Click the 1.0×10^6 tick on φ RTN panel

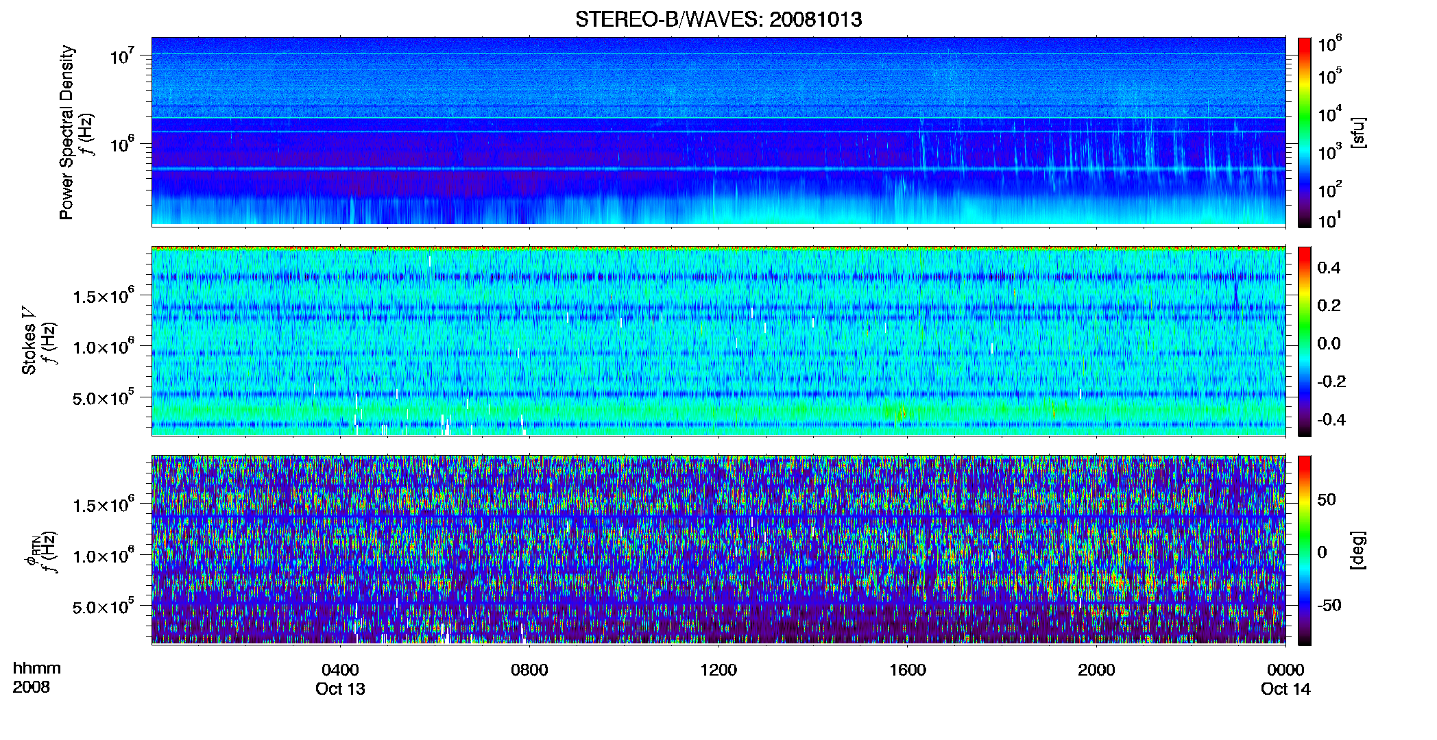(x=103, y=556)
